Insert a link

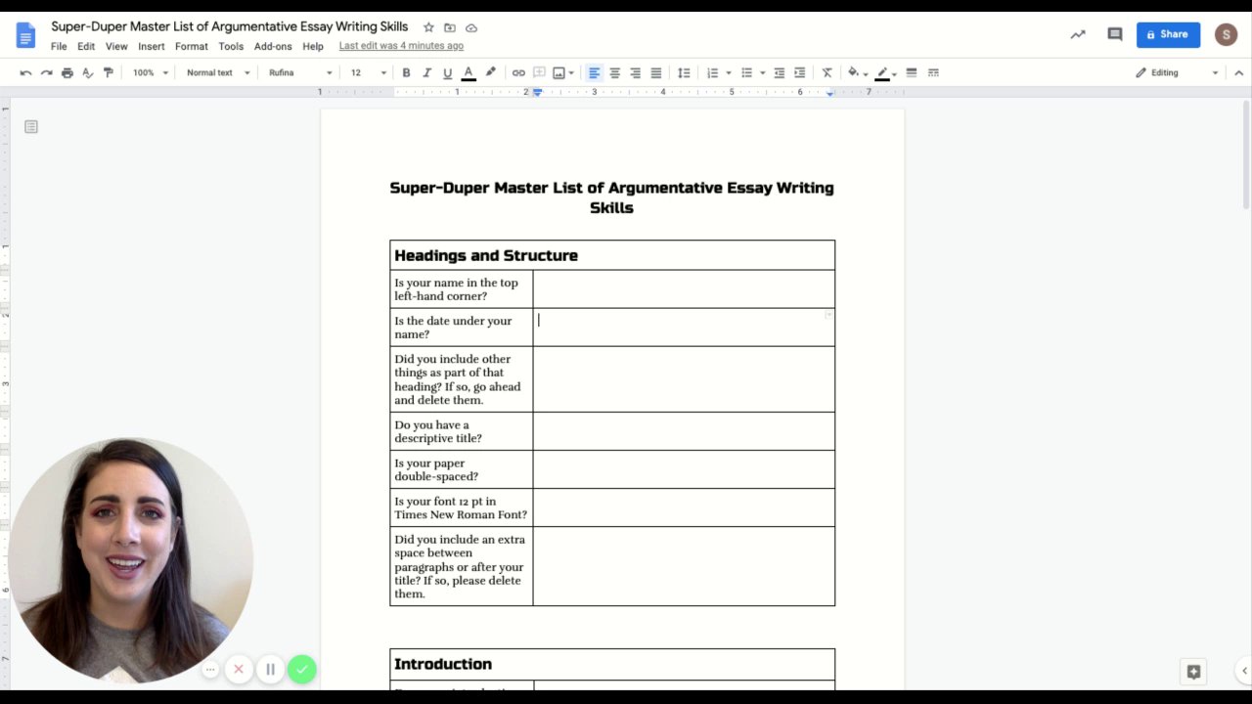click(x=518, y=73)
